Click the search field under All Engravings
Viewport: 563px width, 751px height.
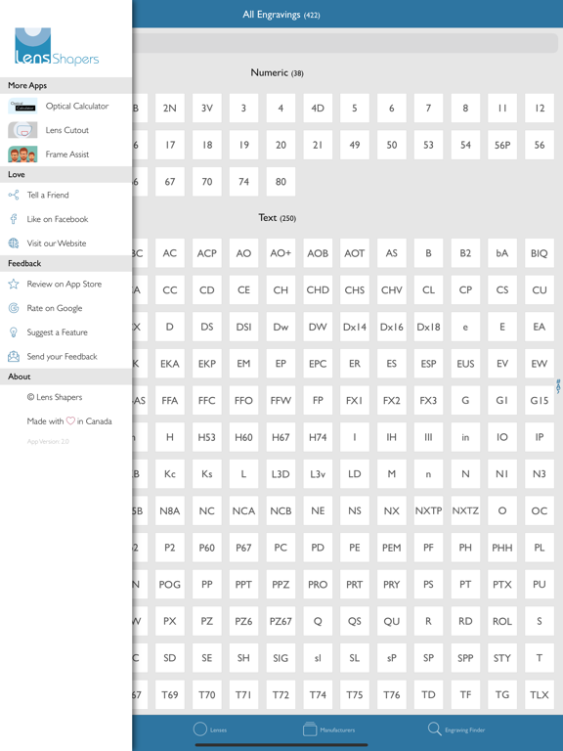(x=345, y=43)
